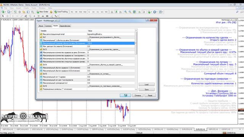Select the value 10.0 for max % loss per day

(x=111, y=40)
